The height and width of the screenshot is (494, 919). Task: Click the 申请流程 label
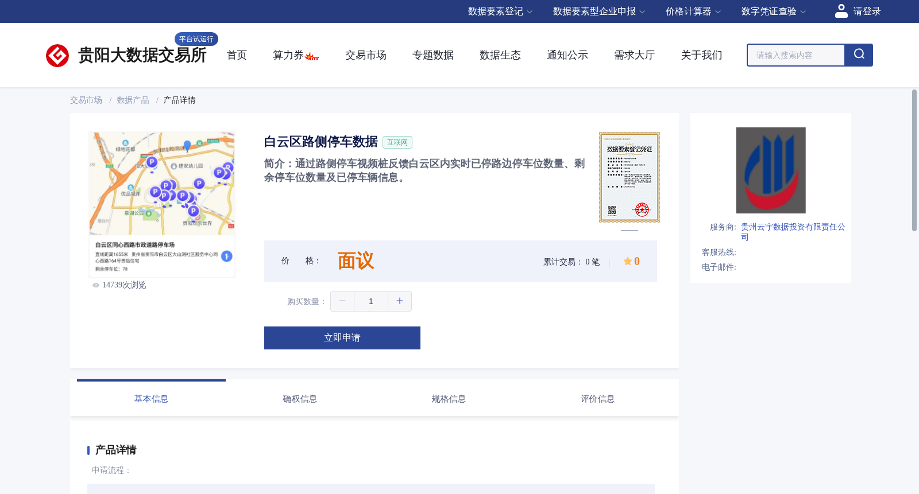point(111,470)
